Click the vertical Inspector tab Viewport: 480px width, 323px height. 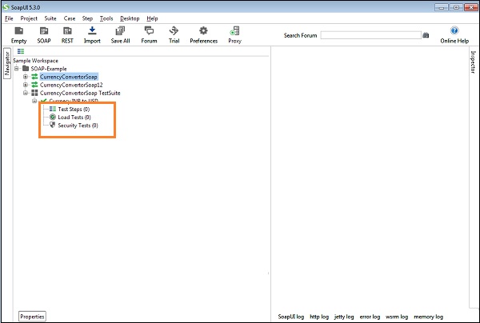tap(473, 62)
